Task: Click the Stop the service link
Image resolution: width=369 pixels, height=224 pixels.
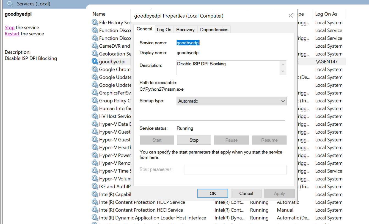Action: (10, 27)
